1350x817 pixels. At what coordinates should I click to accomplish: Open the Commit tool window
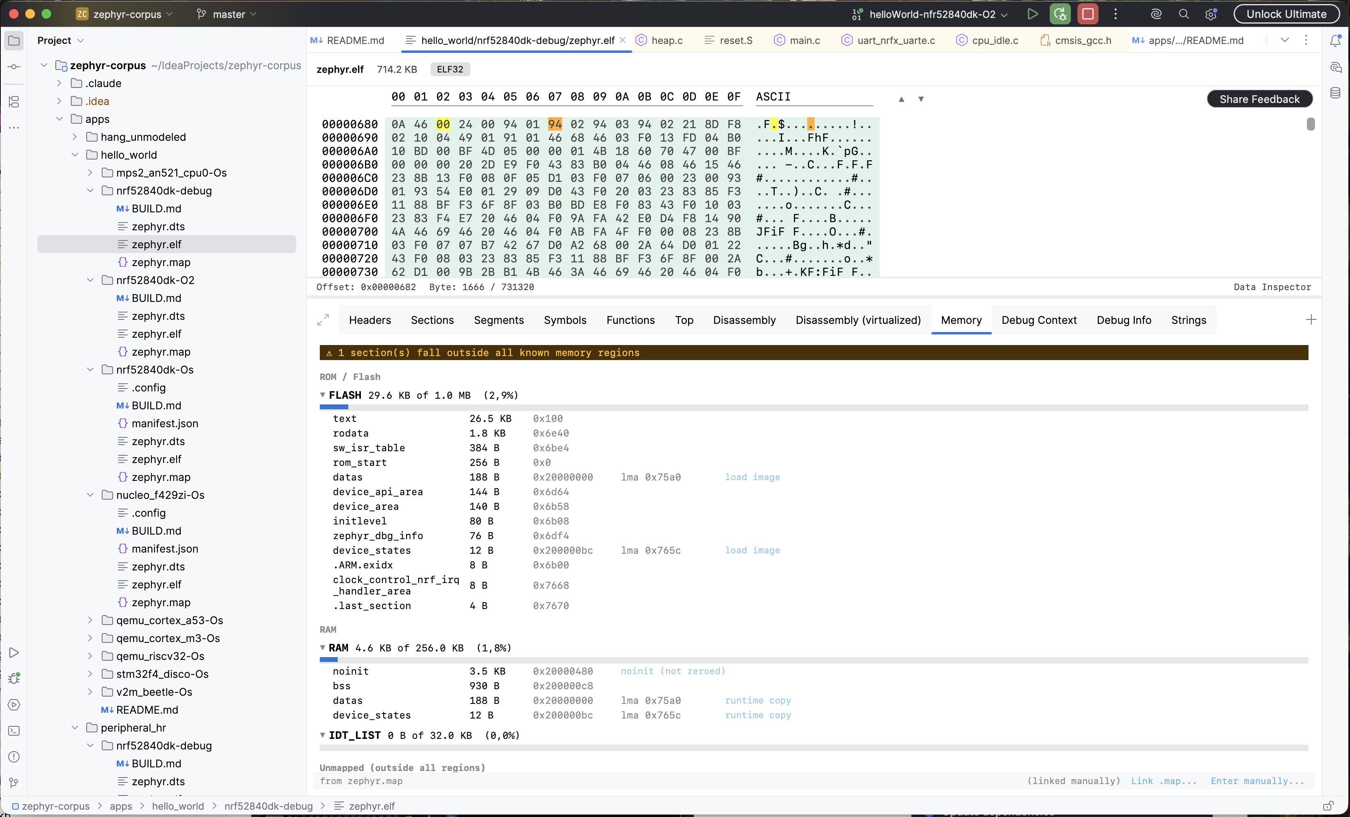(14, 67)
